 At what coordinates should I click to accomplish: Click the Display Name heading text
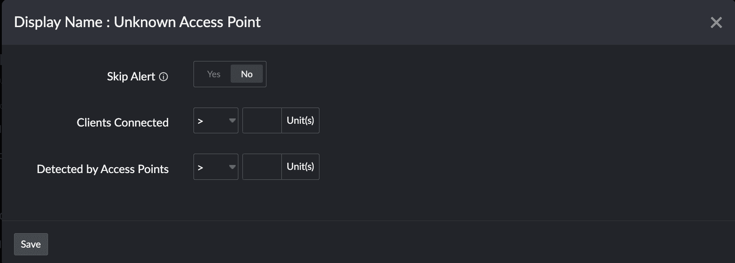[58, 22]
